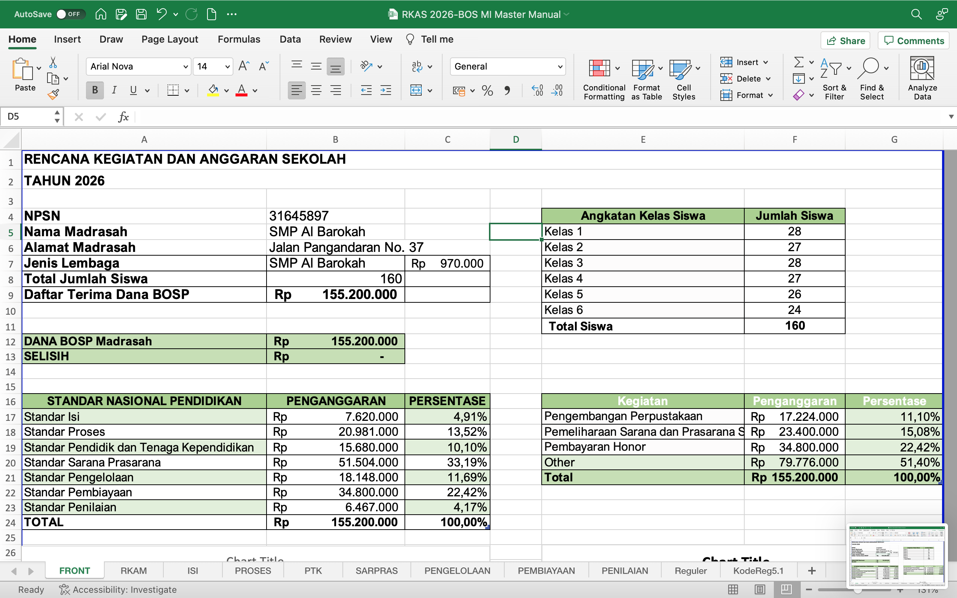Expand the number format dropdown
Image resolution: width=957 pixels, height=598 pixels.
pyautogui.click(x=561, y=66)
